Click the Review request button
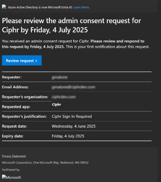The width and height of the screenshot is (161, 182). [x=22, y=60]
